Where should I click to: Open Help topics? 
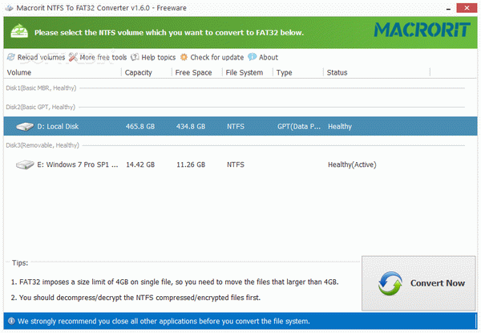tap(153, 57)
